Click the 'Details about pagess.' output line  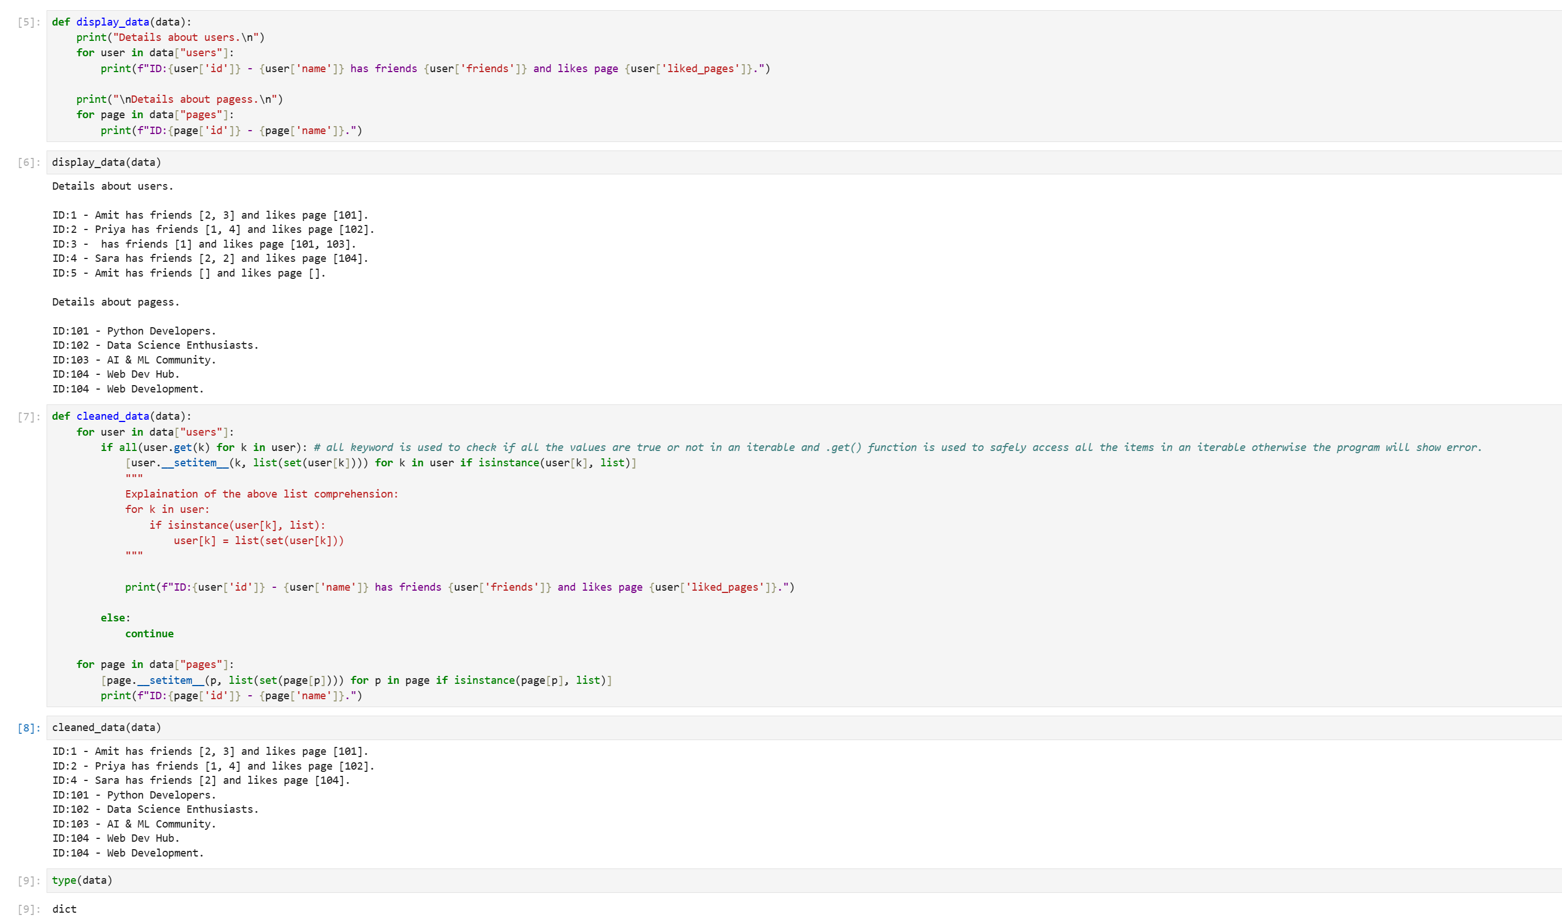click(x=116, y=302)
